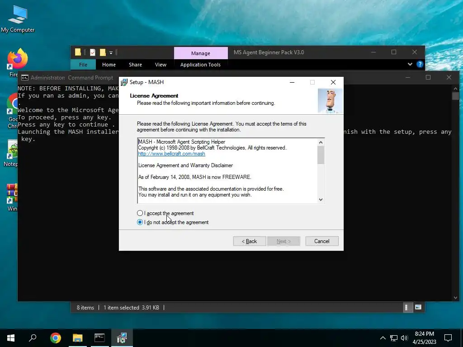Open Chrome from the taskbar
The width and height of the screenshot is (463, 347).
tap(55, 338)
